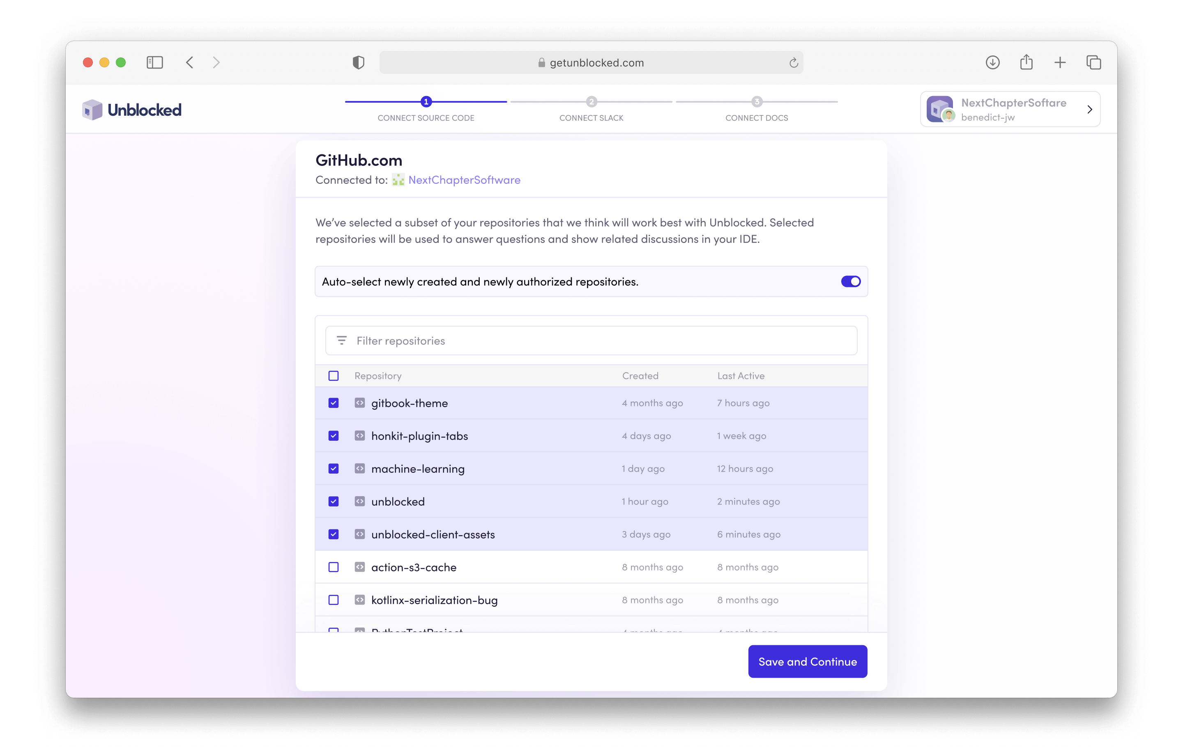Uncheck machine-learning repository
1183x747 pixels.
(x=334, y=469)
